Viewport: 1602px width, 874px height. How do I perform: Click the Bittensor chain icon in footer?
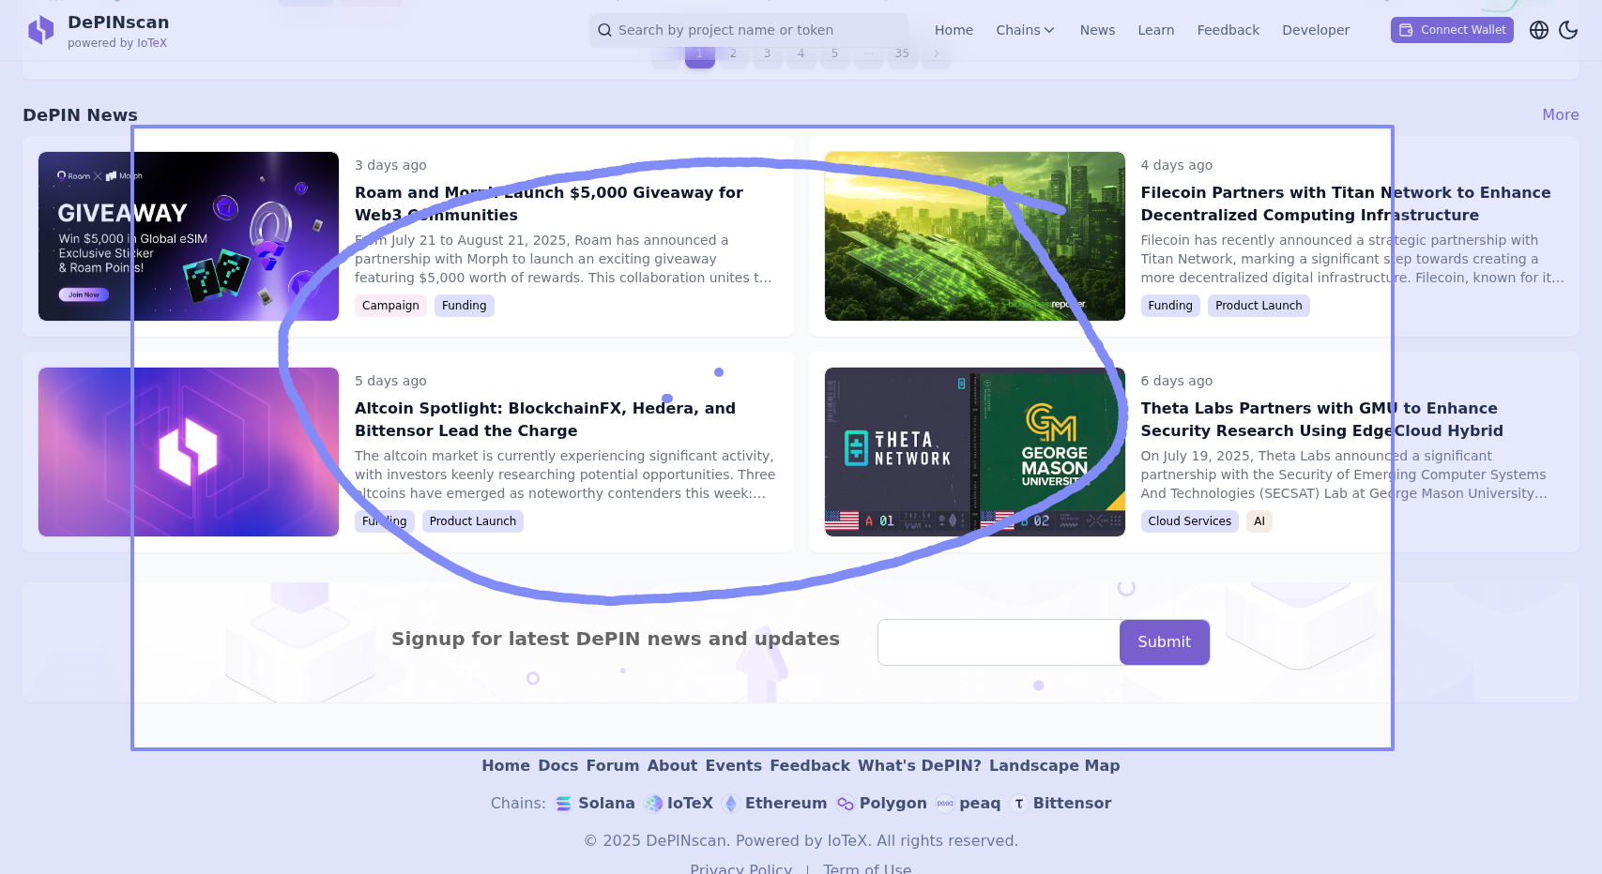tap(1019, 804)
